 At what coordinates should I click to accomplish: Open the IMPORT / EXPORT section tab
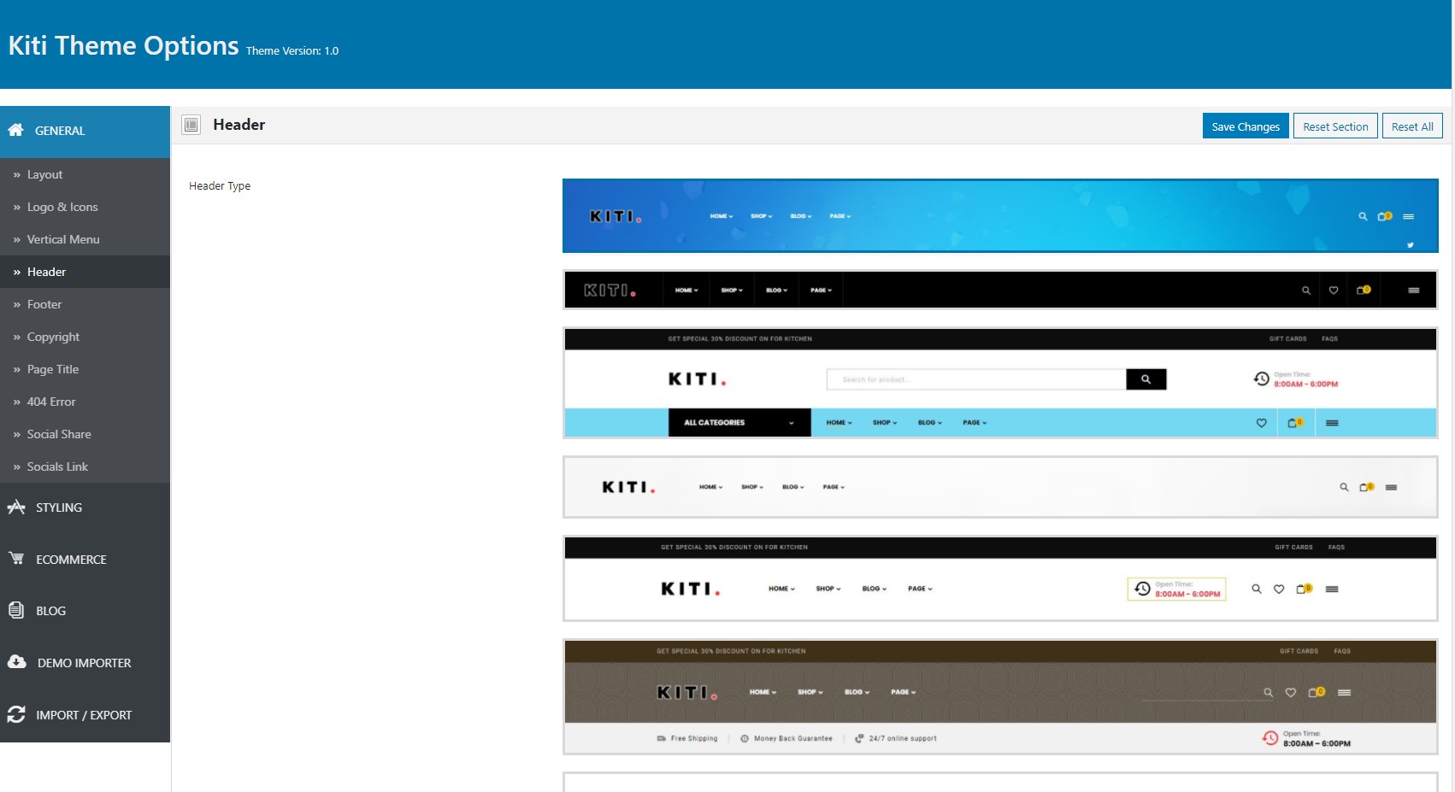(85, 715)
